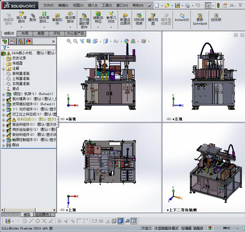
Task: Click Section View icon
Action: point(89,41)
